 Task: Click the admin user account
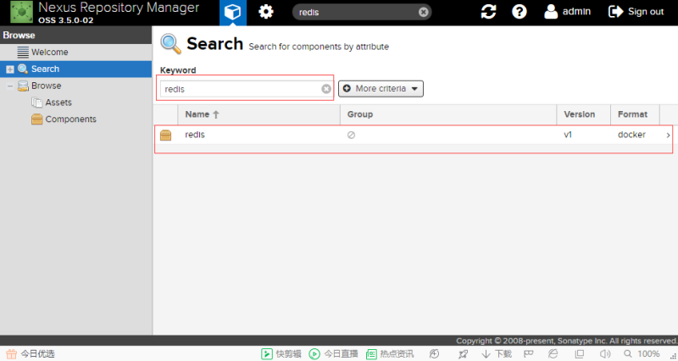tap(567, 12)
